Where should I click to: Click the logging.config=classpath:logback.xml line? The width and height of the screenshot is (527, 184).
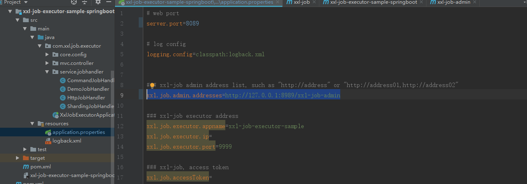[x=206, y=55]
